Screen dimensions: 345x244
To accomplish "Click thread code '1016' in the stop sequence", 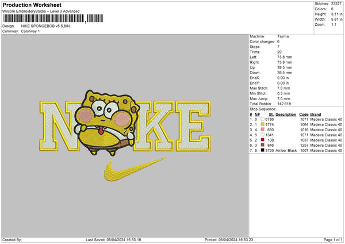I will click(x=304, y=129).
